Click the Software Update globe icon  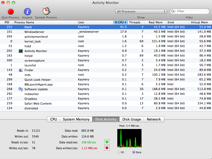point(21,89)
